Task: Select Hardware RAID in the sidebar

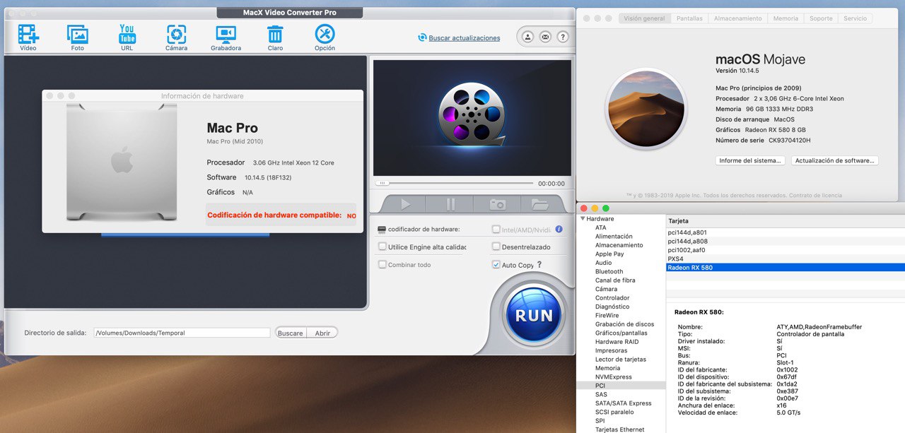Action: (617, 342)
